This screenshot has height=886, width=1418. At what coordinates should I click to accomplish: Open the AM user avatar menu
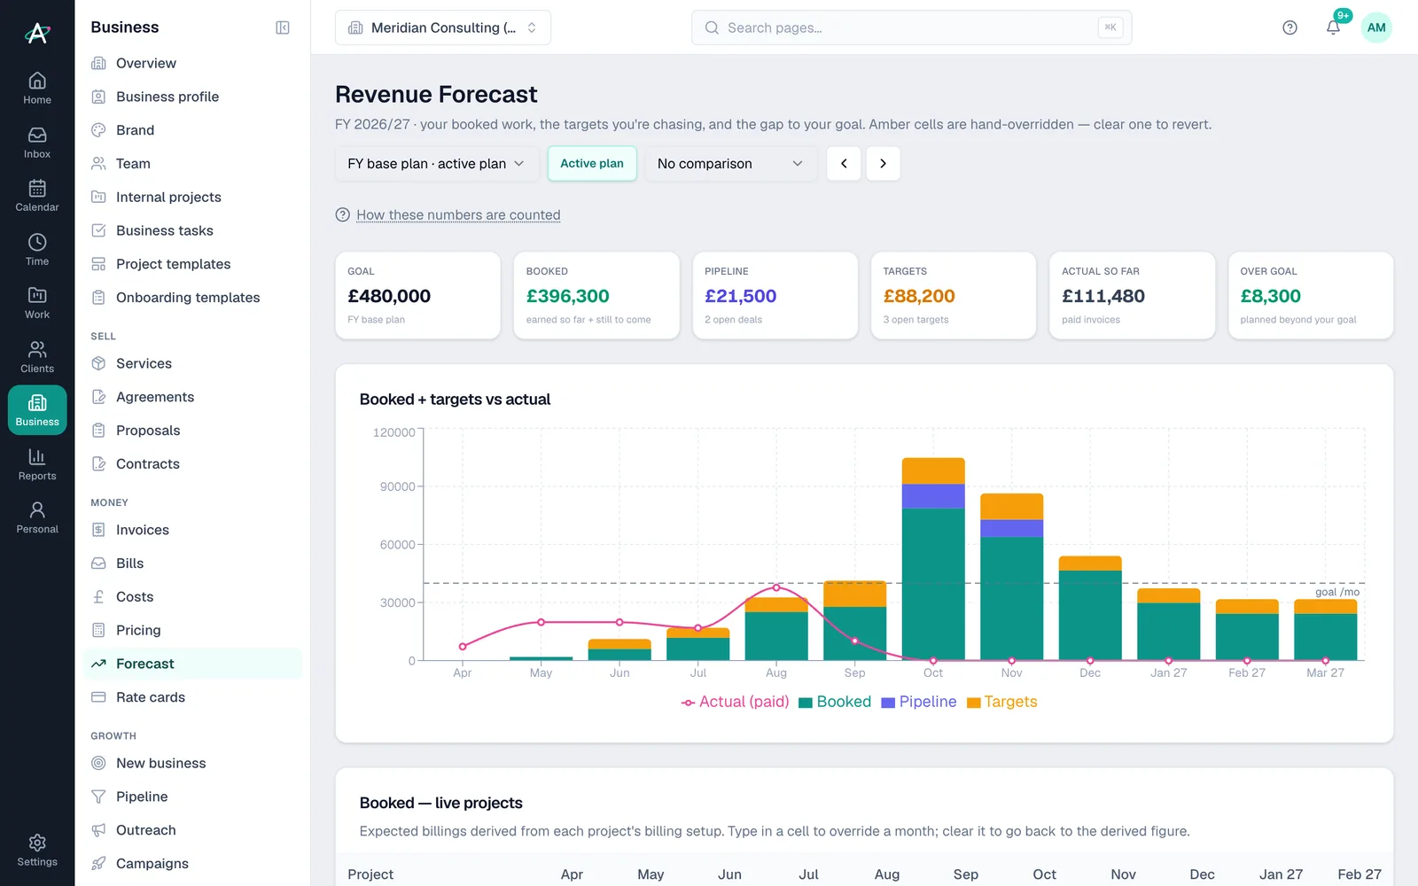1376,27
